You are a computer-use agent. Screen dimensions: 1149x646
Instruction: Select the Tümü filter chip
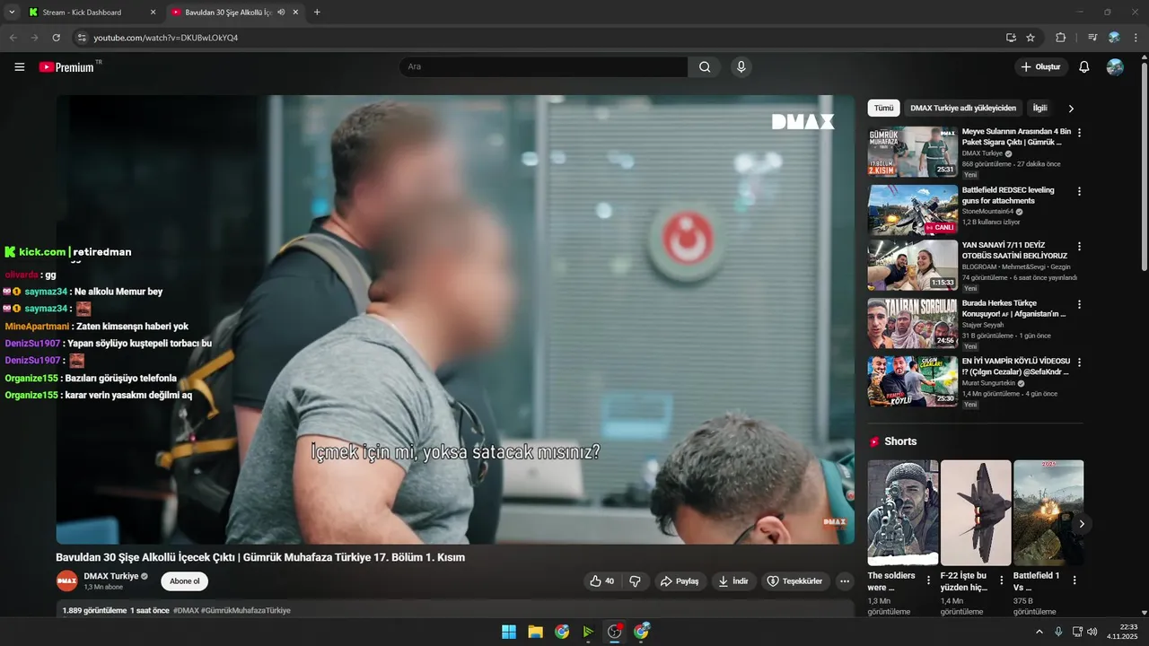pos(884,108)
